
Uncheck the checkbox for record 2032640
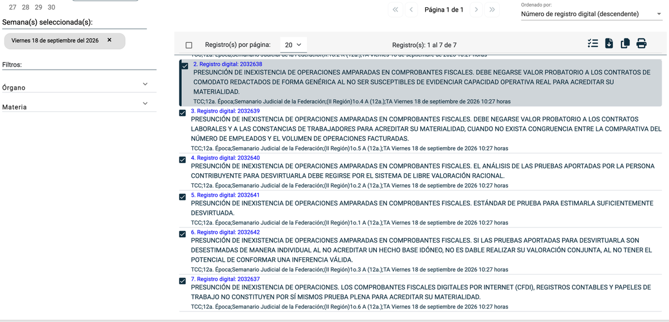(x=182, y=160)
